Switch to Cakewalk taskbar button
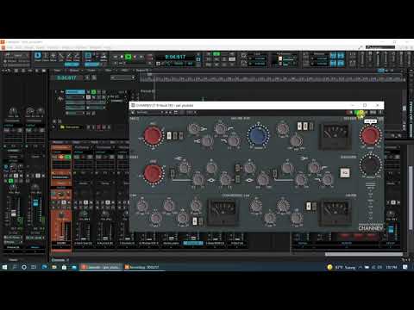The height and width of the screenshot is (310, 414). tap(101, 267)
